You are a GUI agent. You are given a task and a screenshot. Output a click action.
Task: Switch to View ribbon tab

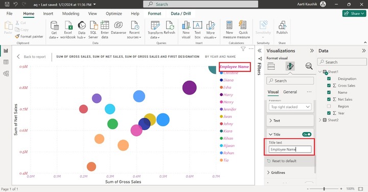[x=93, y=14]
